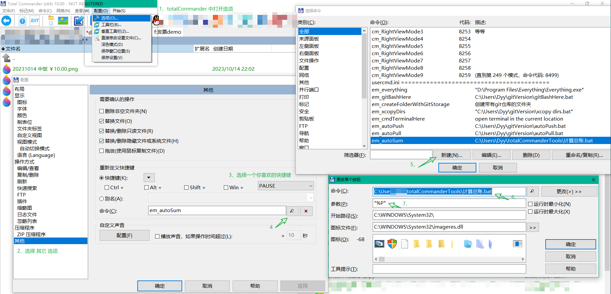Viewport: 611px width, 294px height.
Task: Enable 运行时最小化(N) checkbox
Action: (x=530, y=204)
